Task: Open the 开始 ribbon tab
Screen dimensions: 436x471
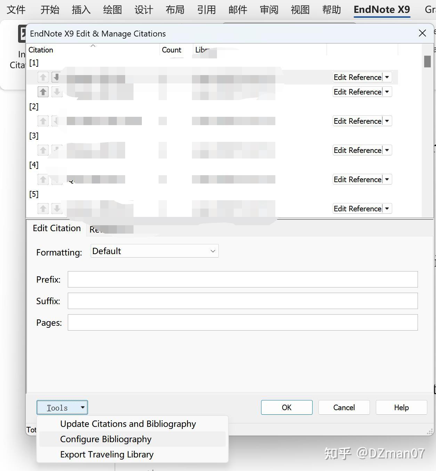Action: pos(50,9)
